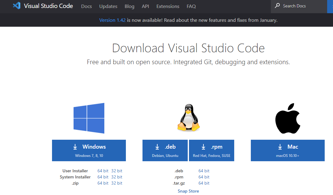Viewport: 333px width, 195px height.
Task: Open the API page
Action: coord(145,6)
